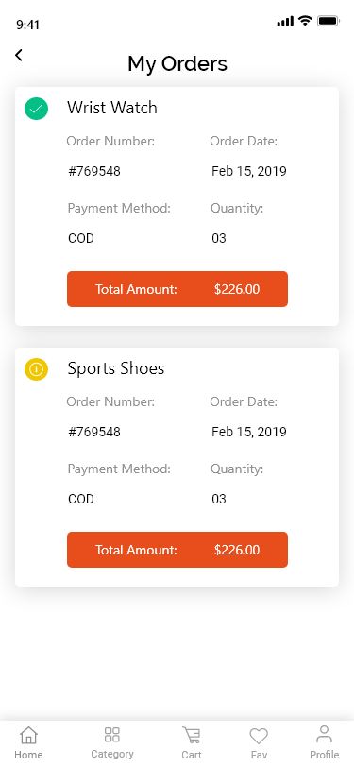The height and width of the screenshot is (767, 354).
Task: Tap the cellular signal bars icon
Action: point(285,21)
